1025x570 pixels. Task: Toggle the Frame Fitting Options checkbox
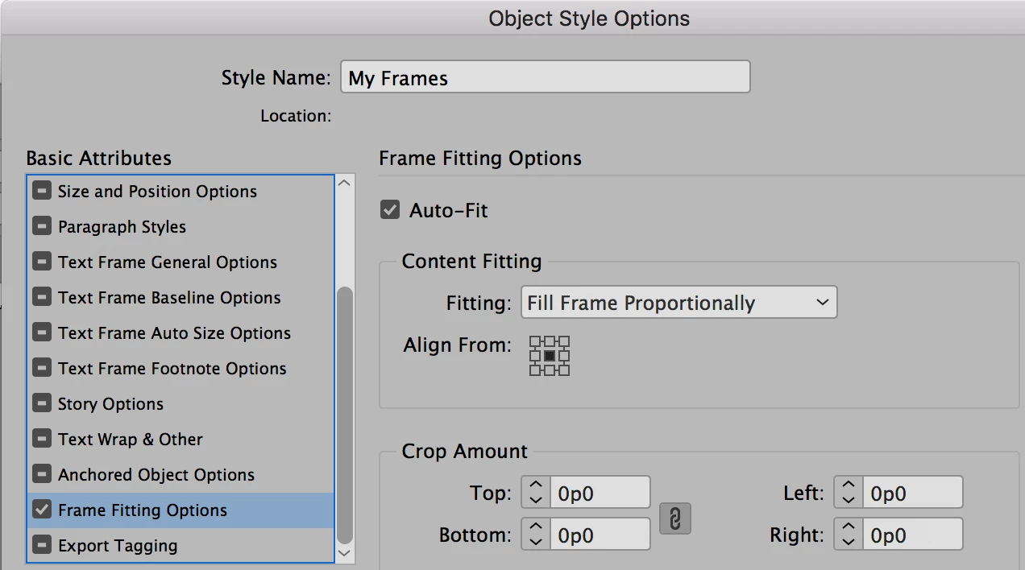pos(42,510)
